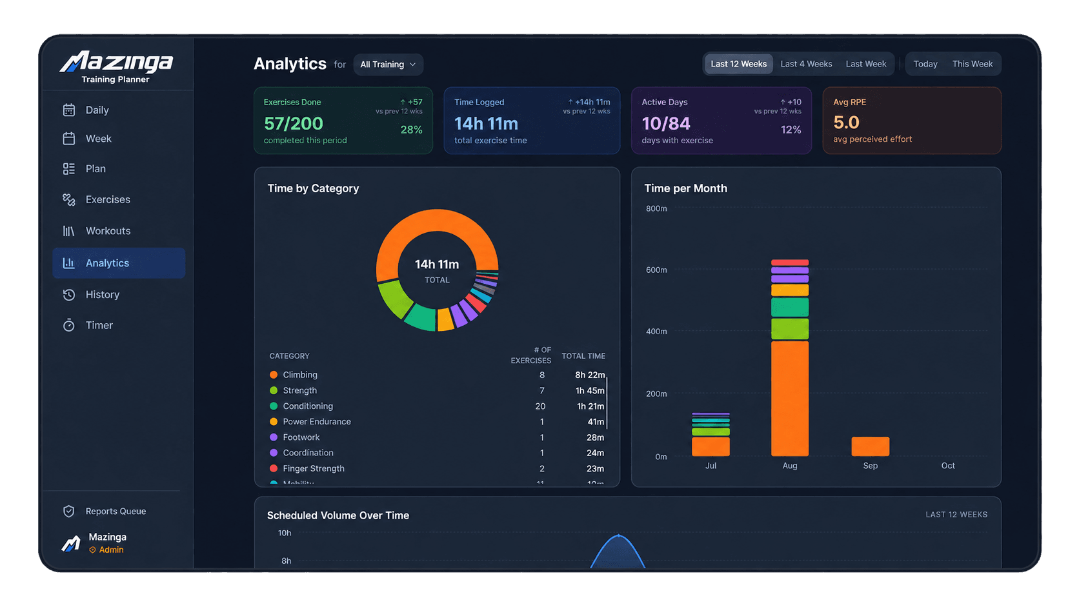Select the Today range
Image resolution: width=1079 pixels, height=607 pixels.
coord(925,64)
